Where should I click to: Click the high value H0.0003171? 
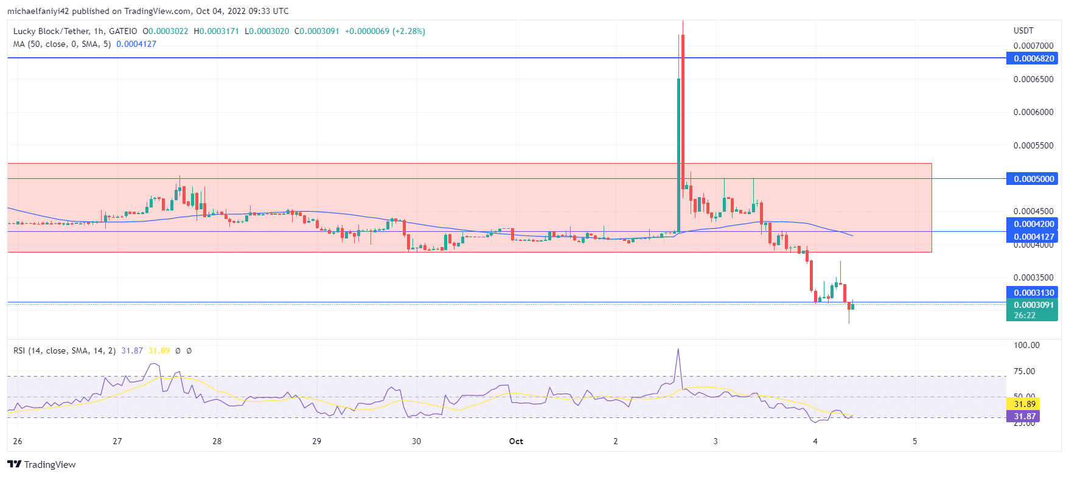pyautogui.click(x=217, y=31)
